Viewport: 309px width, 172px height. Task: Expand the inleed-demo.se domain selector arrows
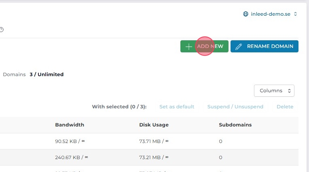(296, 14)
